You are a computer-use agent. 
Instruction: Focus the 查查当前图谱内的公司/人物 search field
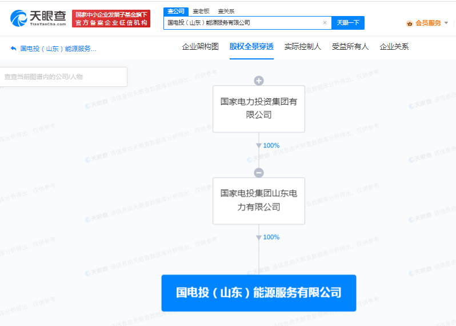point(63,77)
